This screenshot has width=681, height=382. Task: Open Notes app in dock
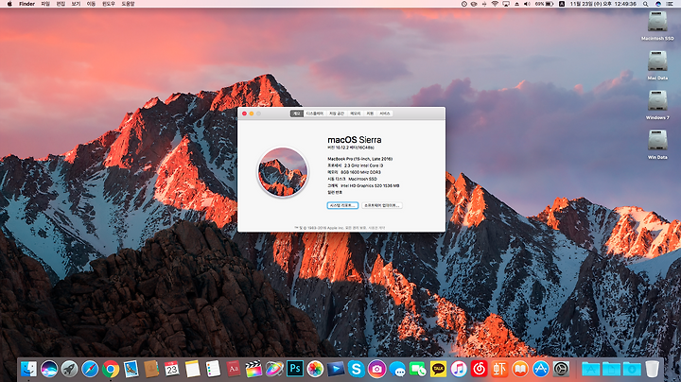click(192, 369)
